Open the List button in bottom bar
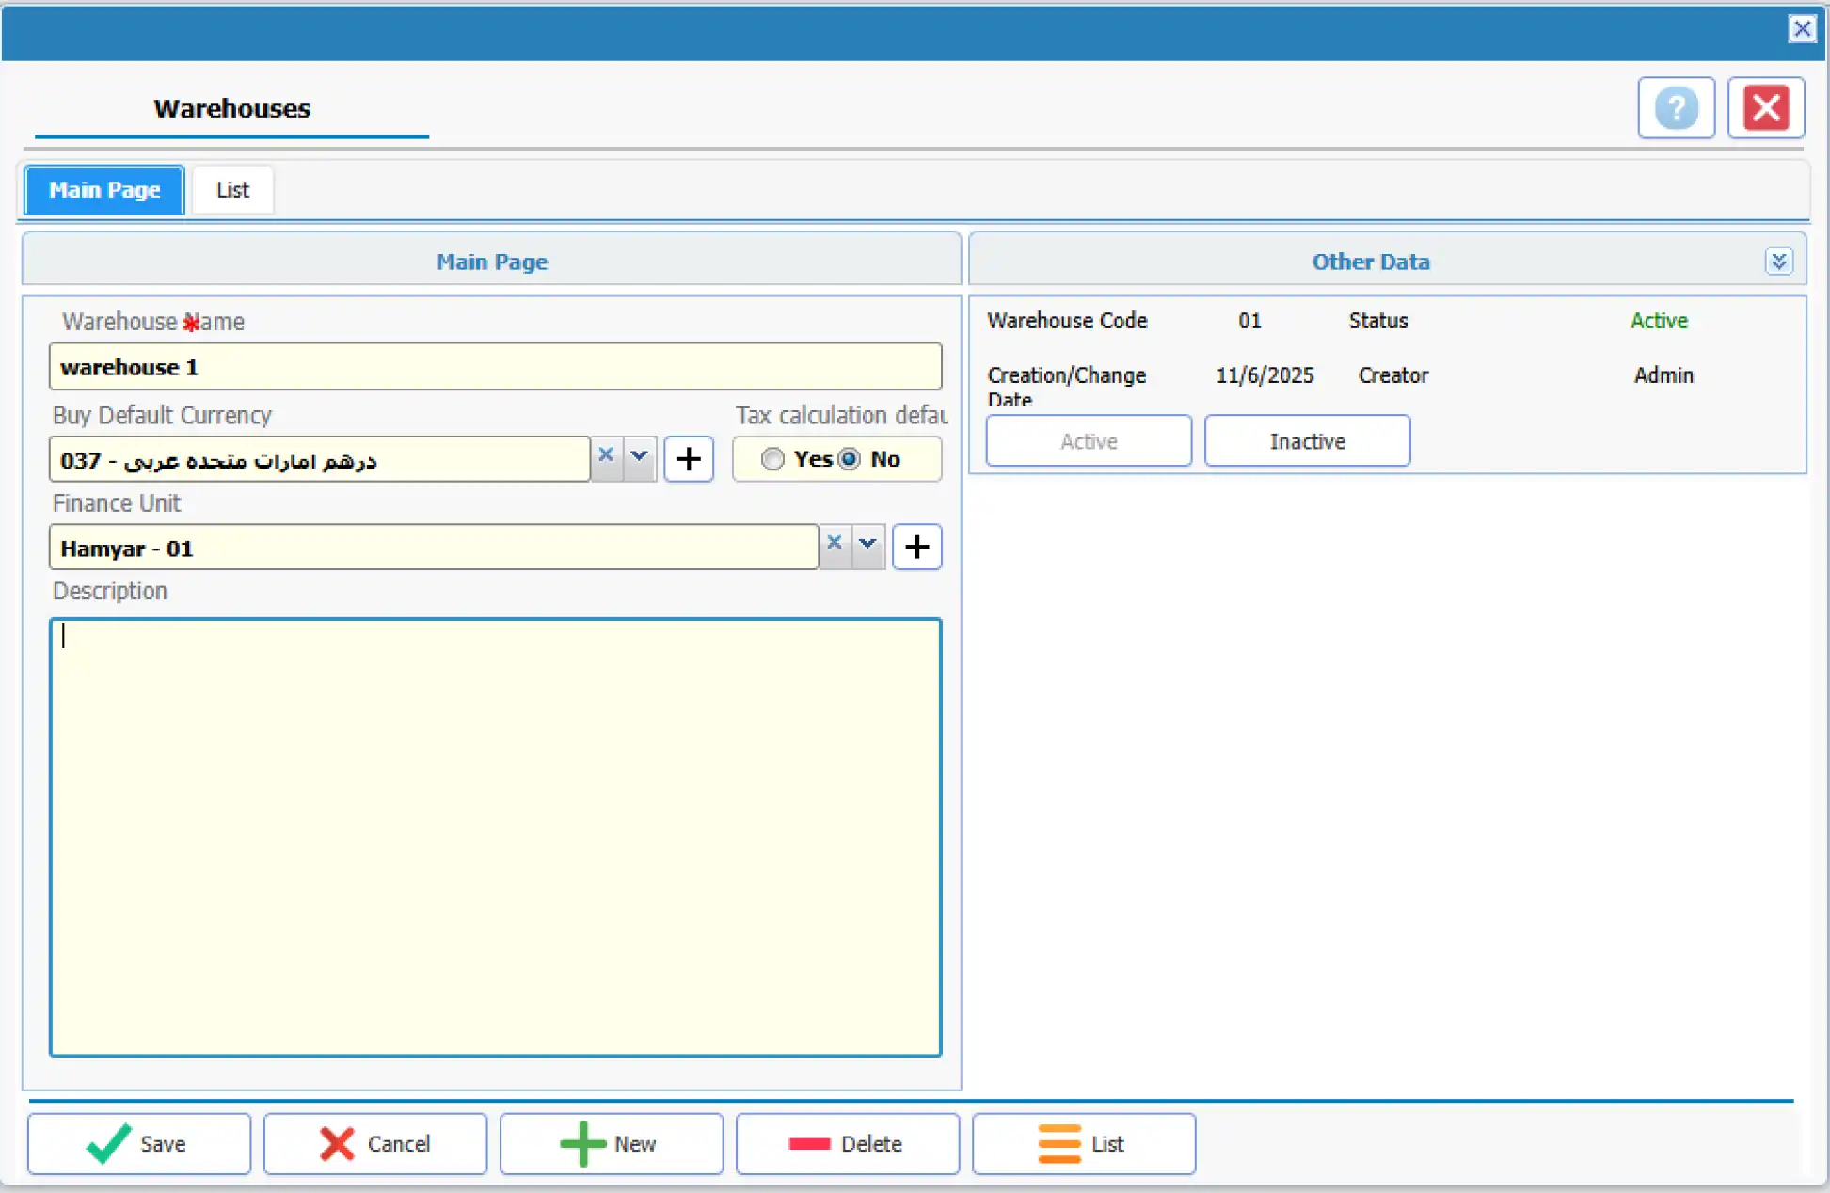 click(1083, 1143)
